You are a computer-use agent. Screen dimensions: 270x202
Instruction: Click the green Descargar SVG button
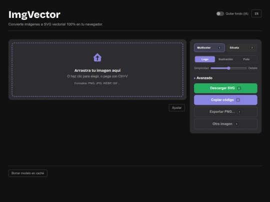[225, 88]
